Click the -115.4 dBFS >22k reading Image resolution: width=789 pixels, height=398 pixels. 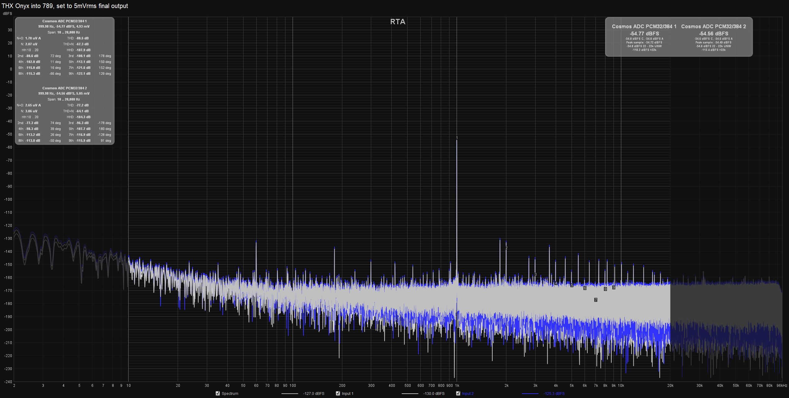(x=714, y=50)
